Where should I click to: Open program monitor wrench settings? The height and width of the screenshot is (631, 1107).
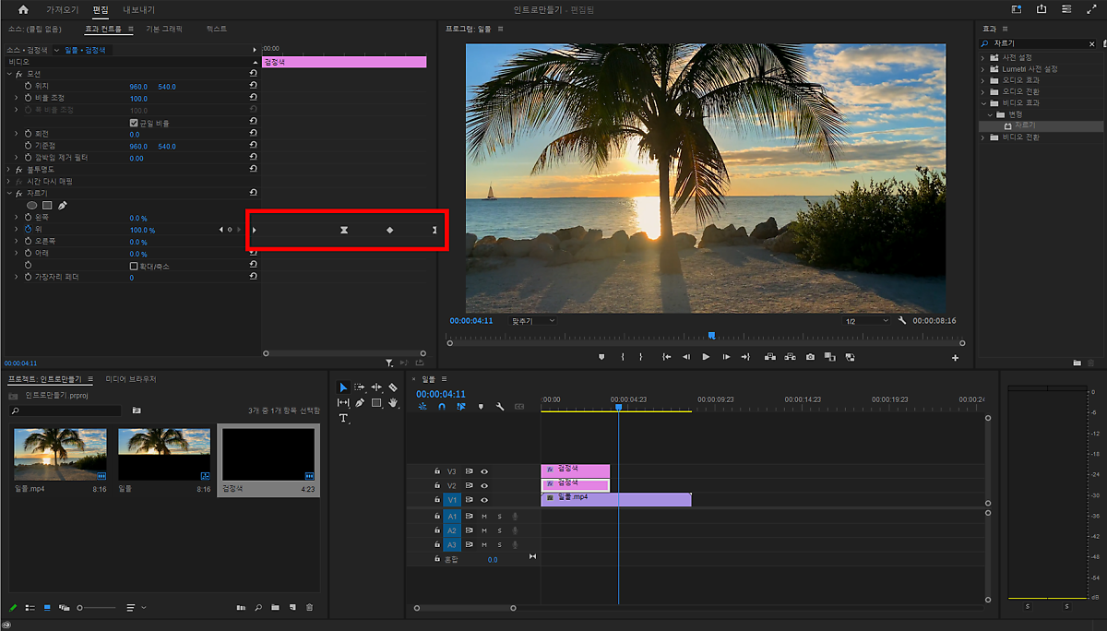(901, 321)
